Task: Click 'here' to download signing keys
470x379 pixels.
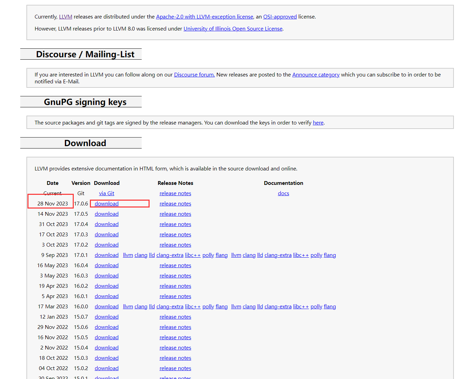Action: tap(318, 123)
